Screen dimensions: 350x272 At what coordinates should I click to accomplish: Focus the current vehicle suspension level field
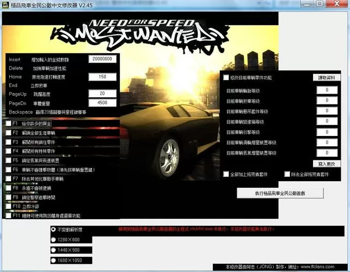click(327, 110)
